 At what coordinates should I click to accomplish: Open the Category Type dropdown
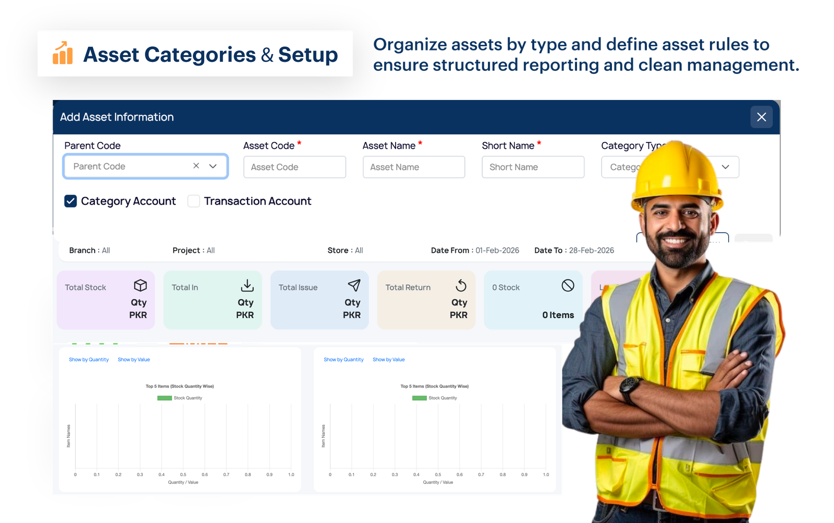[726, 167]
